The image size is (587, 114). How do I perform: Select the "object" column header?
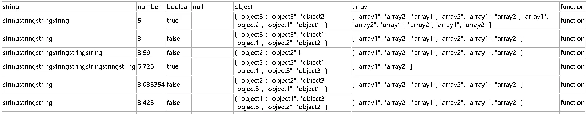292,7
